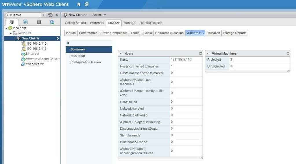296x164 pixels.
Task: Pin the navigator panel
Action: pyautogui.click(x=57, y=15)
